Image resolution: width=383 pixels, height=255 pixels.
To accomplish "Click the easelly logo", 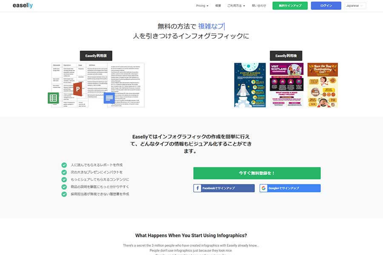I will [x=23, y=6].
